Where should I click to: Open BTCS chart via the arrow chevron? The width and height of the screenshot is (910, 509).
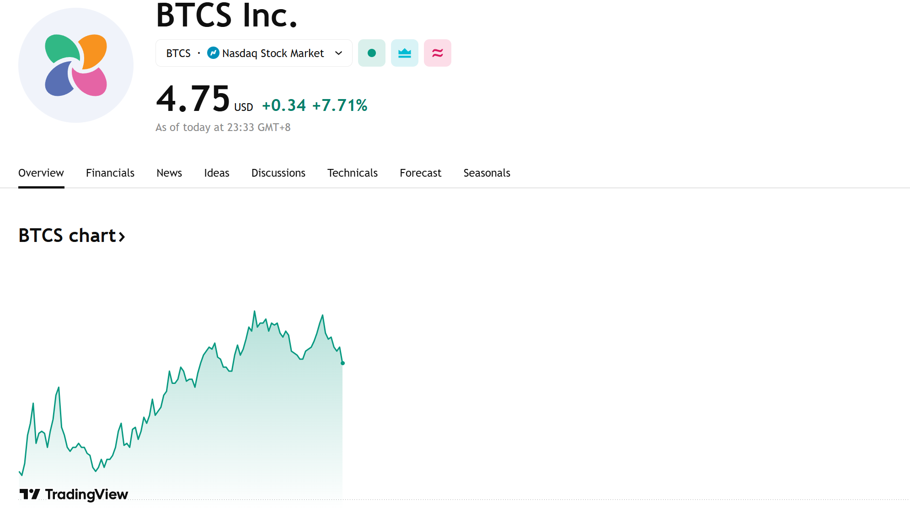click(122, 236)
